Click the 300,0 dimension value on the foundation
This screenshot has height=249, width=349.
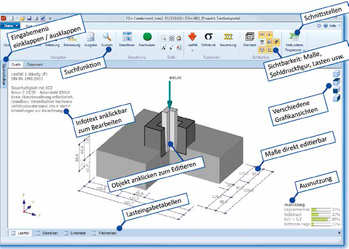coord(129,203)
